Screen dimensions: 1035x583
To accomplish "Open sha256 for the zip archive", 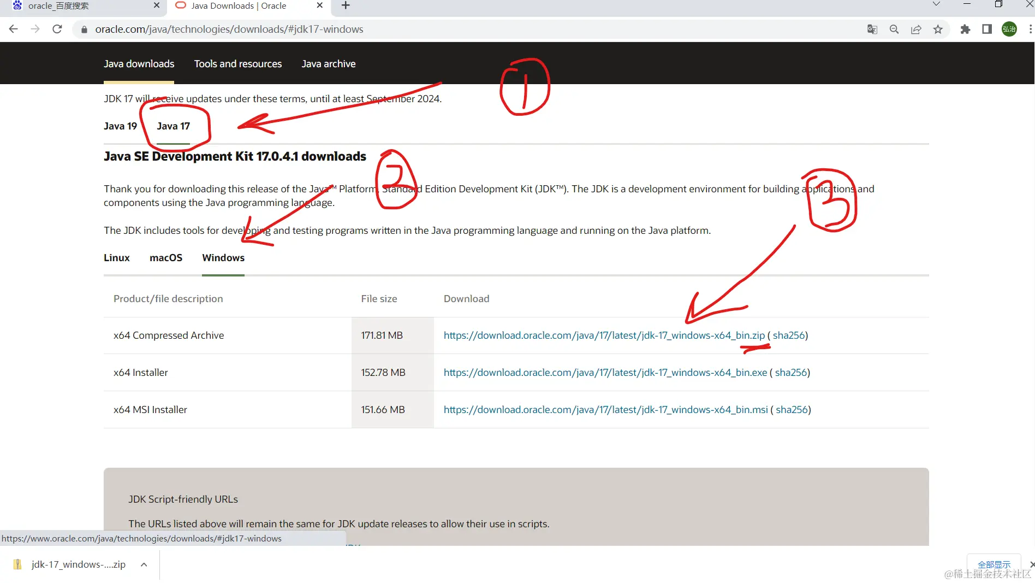I will click(789, 335).
